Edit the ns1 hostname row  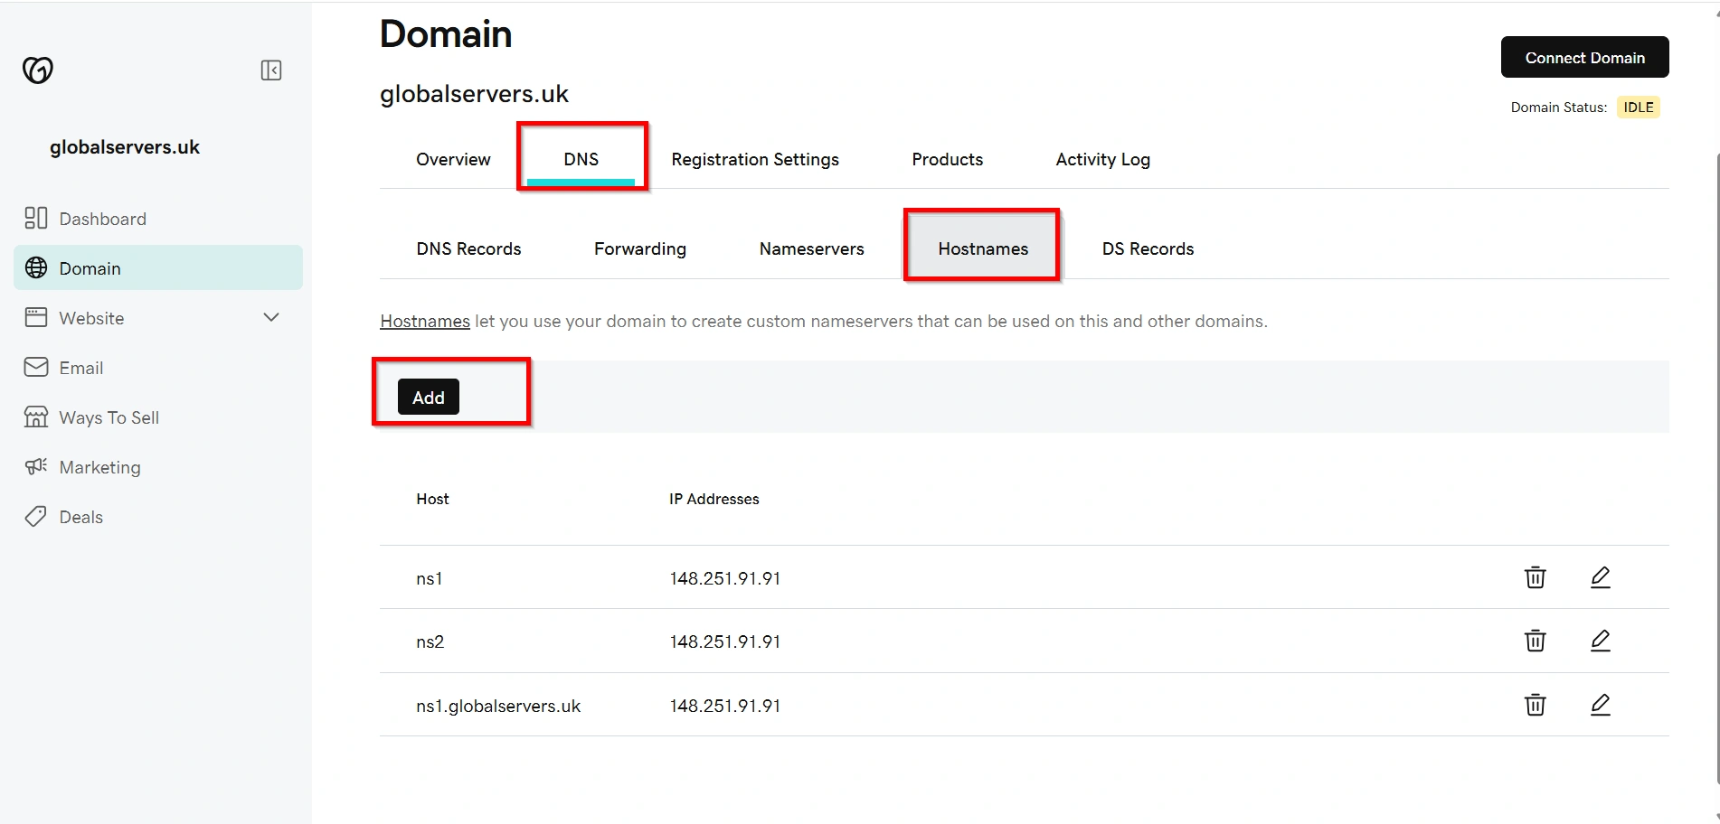coord(1601,577)
